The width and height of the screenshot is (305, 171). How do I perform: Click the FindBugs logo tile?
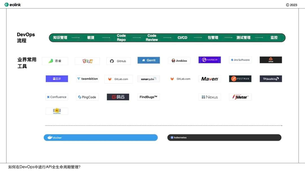click(148, 97)
